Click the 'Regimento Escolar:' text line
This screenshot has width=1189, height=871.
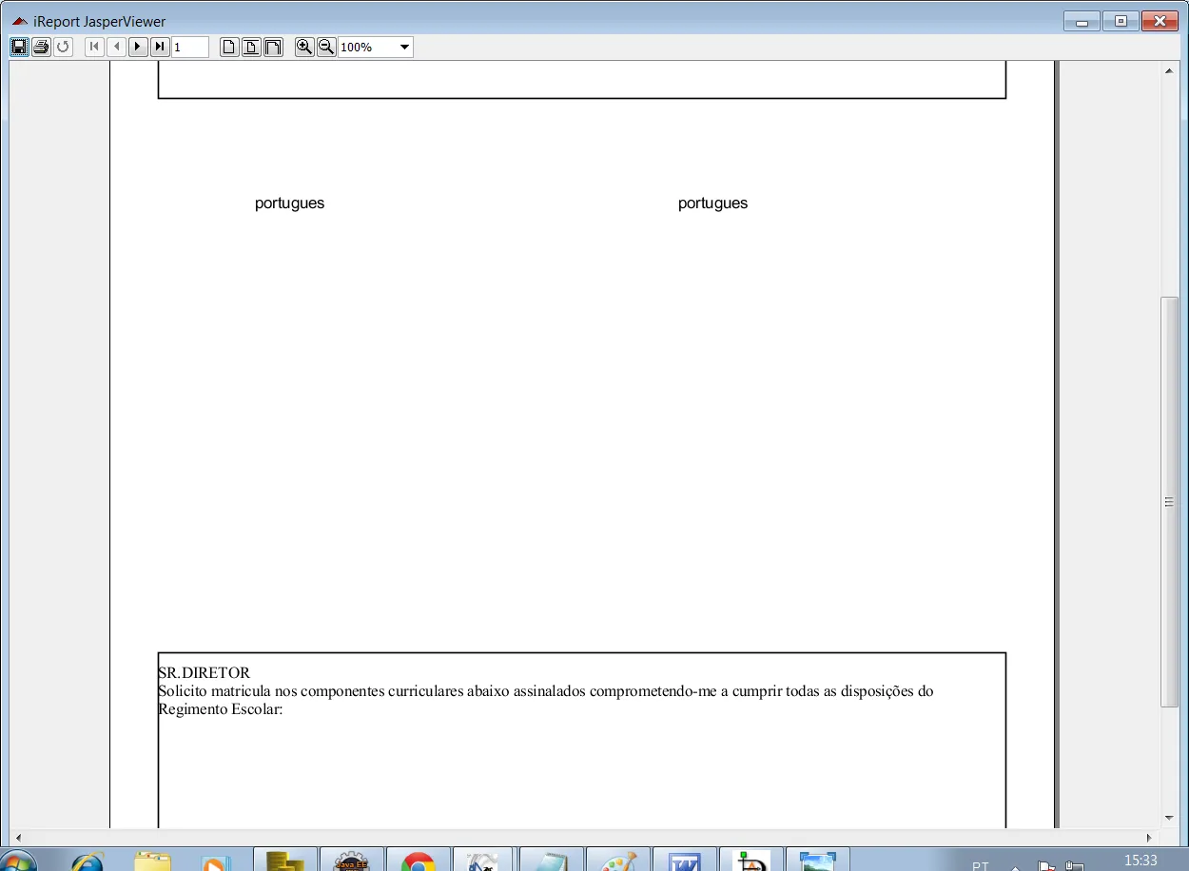coord(221,709)
